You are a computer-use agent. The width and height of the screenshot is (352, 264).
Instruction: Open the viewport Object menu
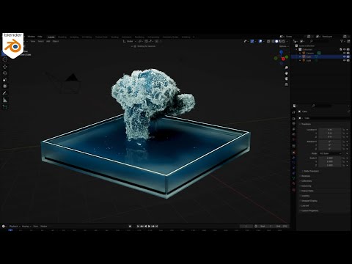tap(56, 41)
